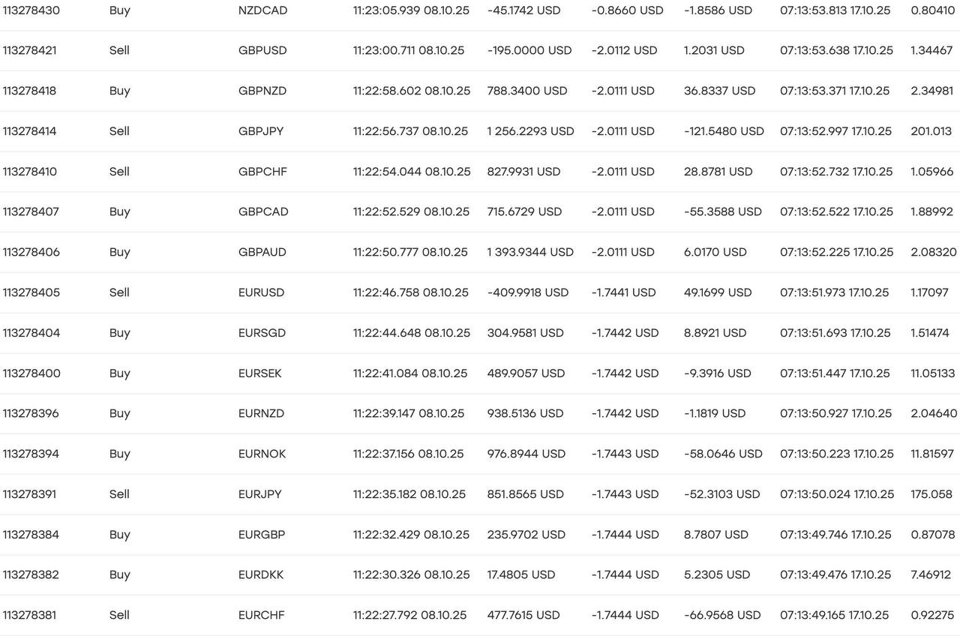960x642 pixels.
Task: Select the EURUSD symbol cell
Action: tap(261, 292)
